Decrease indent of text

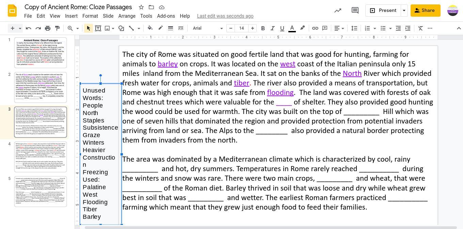pos(398,28)
